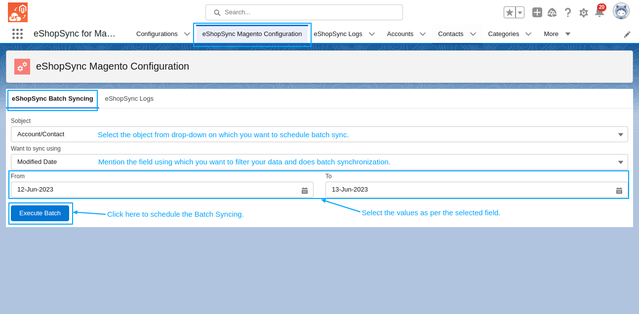Image resolution: width=639 pixels, height=314 pixels.
Task: Open the help question mark icon
Action: 568,12
